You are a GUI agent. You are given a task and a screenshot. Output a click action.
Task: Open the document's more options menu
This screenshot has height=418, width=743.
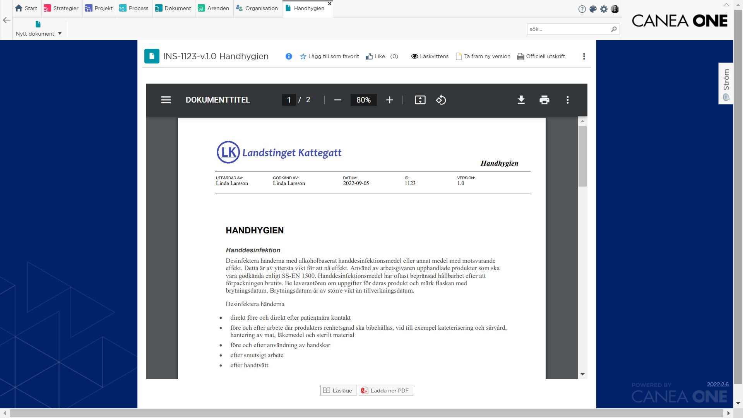pyautogui.click(x=584, y=57)
